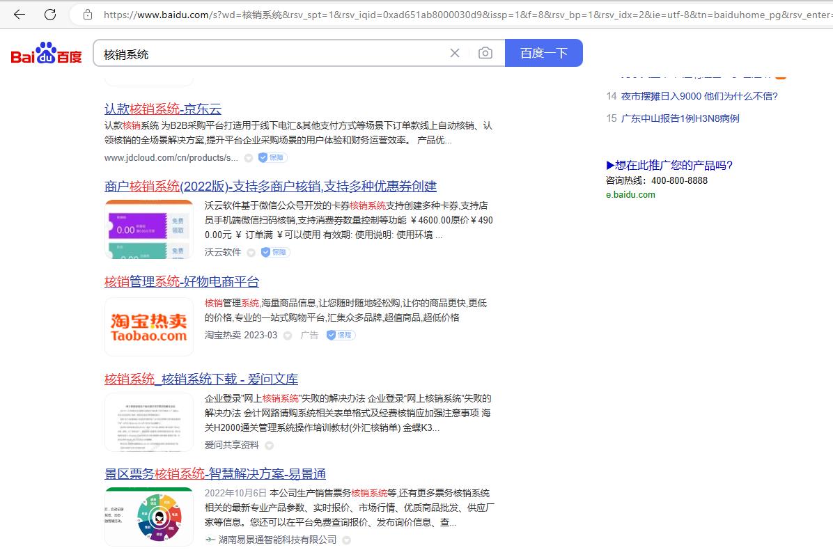Reload the page with the refresh icon

pyautogui.click(x=50, y=14)
